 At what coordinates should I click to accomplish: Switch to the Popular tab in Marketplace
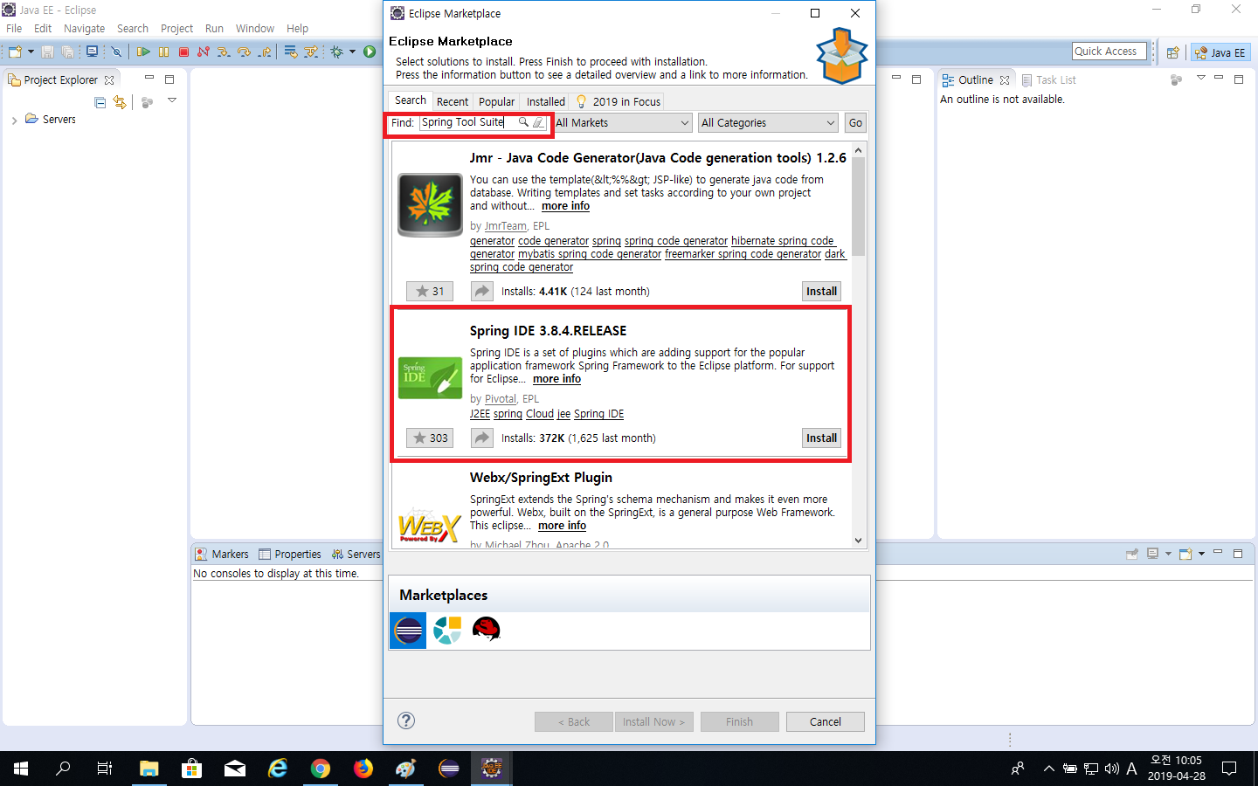[496, 102]
